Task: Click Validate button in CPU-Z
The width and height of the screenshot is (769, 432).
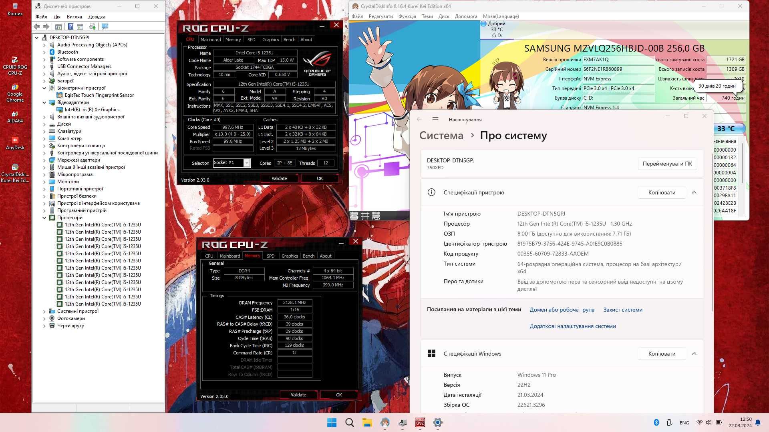Action: [x=278, y=178]
